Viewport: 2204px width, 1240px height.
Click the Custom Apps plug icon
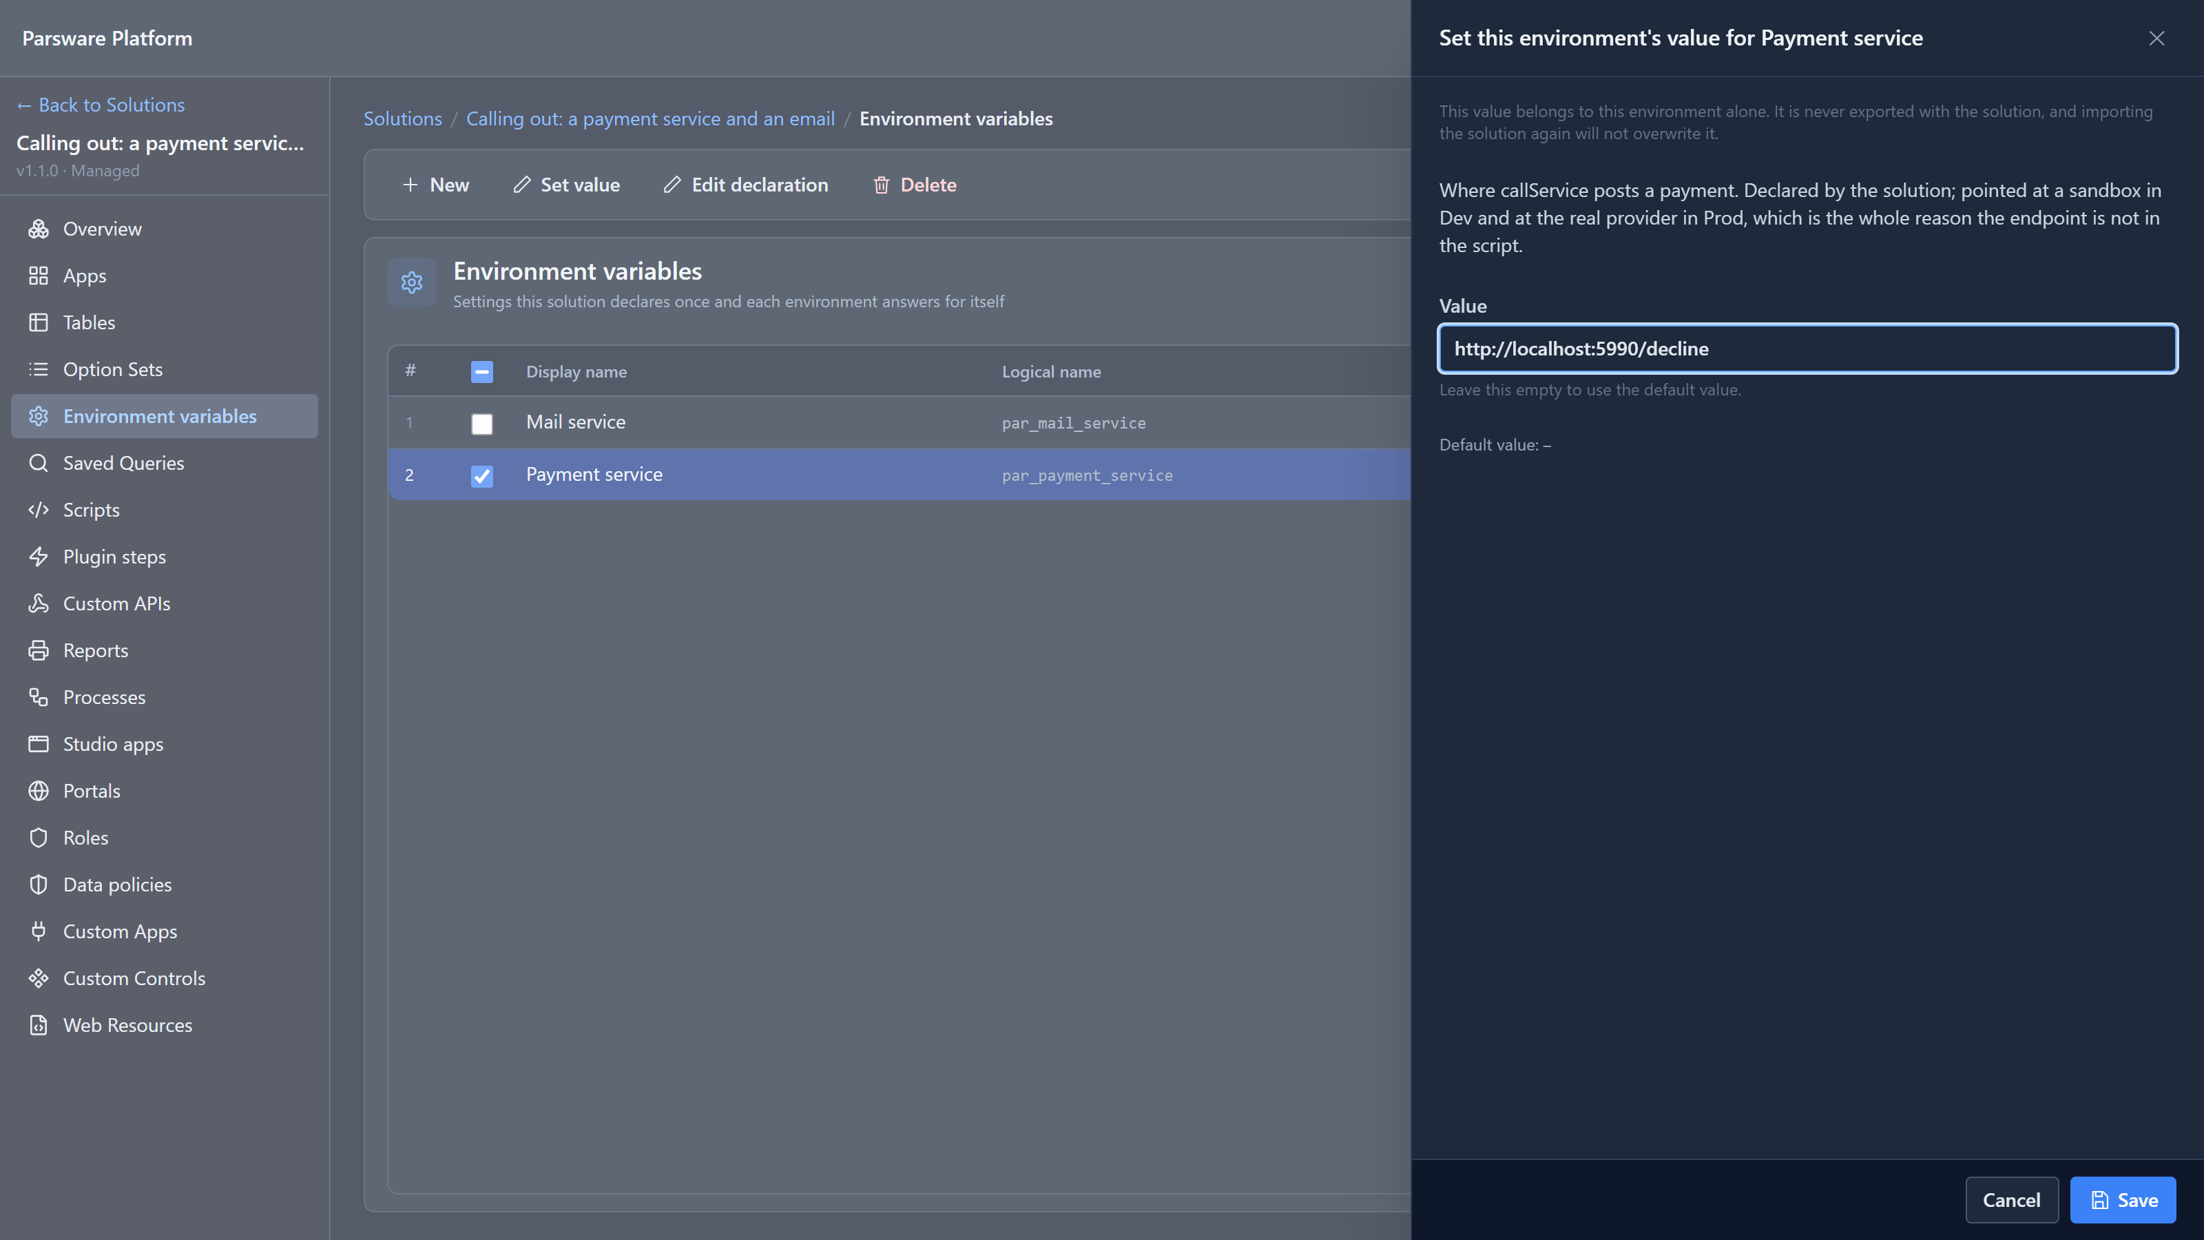(39, 931)
